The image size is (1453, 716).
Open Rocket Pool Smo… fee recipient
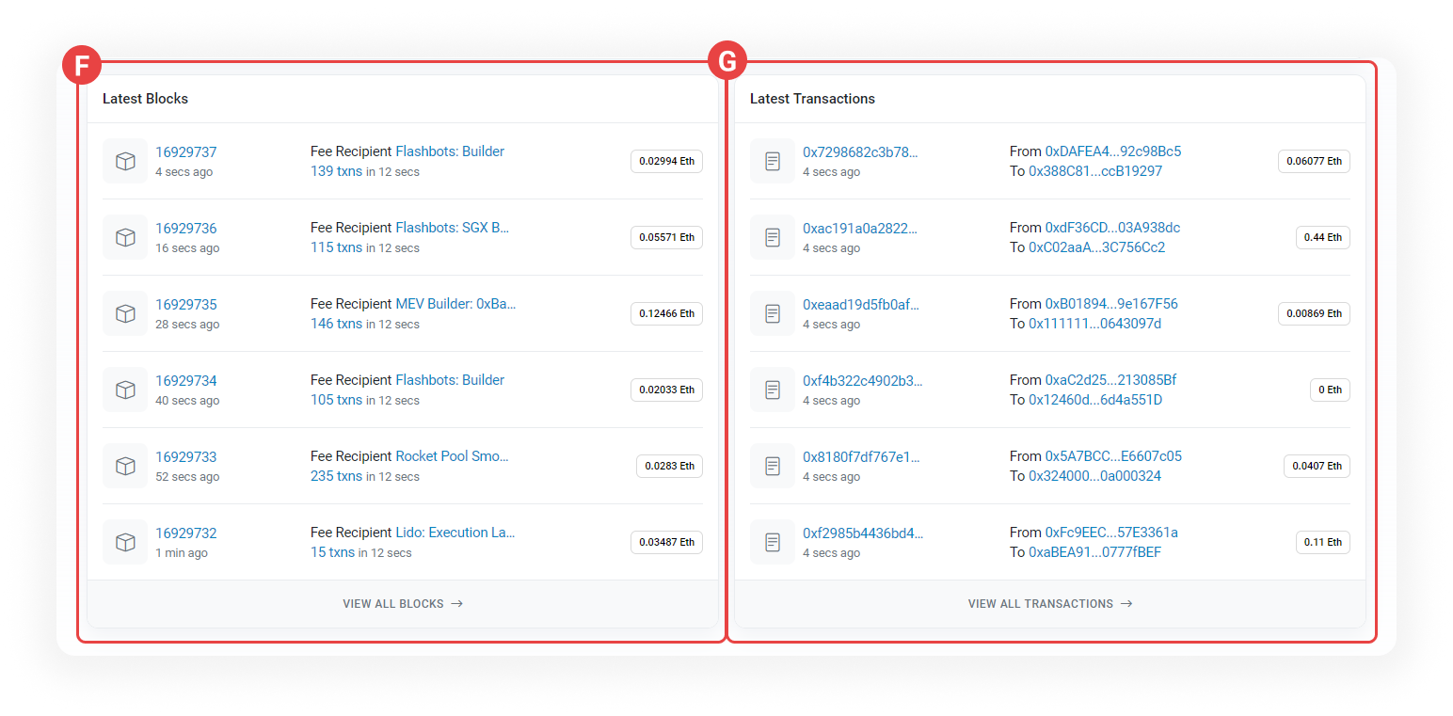click(x=452, y=456)
